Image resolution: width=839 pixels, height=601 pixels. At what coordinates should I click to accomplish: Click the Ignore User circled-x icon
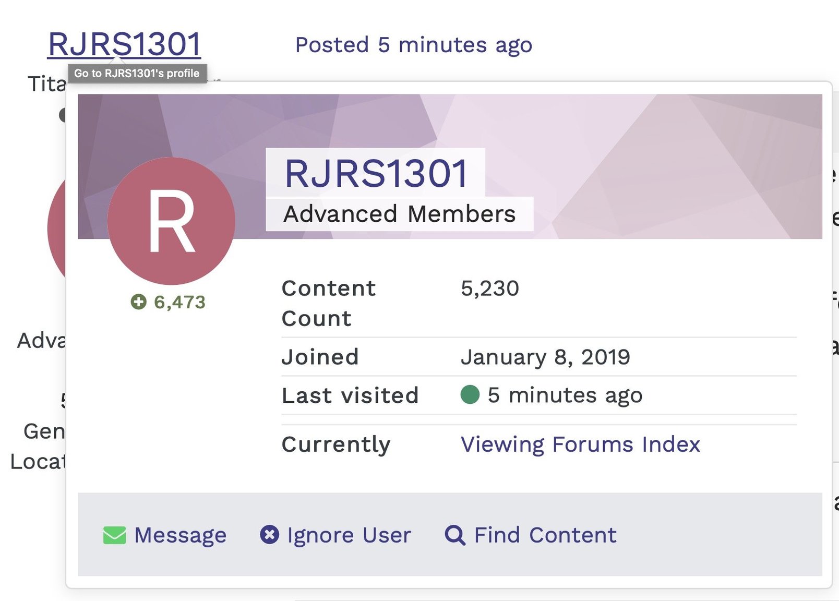click(x=269, y=535)
